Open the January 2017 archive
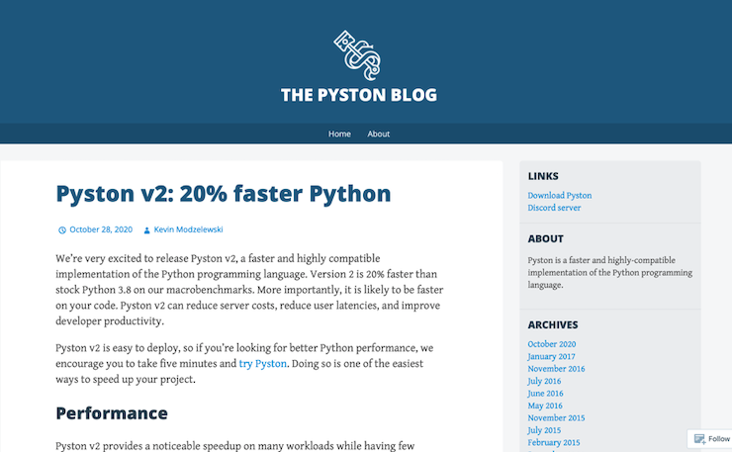The width and height of the screenshot is (732, 452). (x=552, y=356)
